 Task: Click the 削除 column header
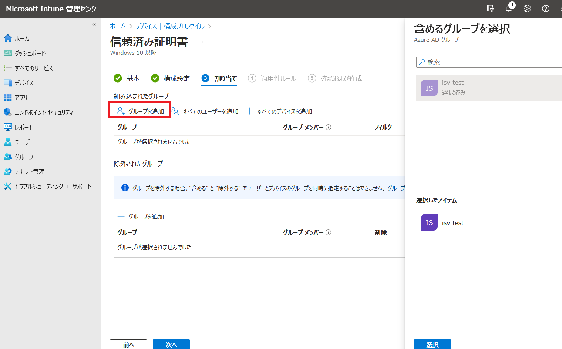(381, 232)
